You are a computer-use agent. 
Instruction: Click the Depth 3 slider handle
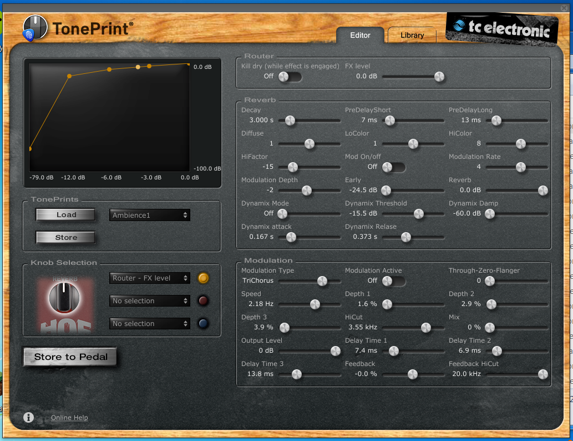285,328
